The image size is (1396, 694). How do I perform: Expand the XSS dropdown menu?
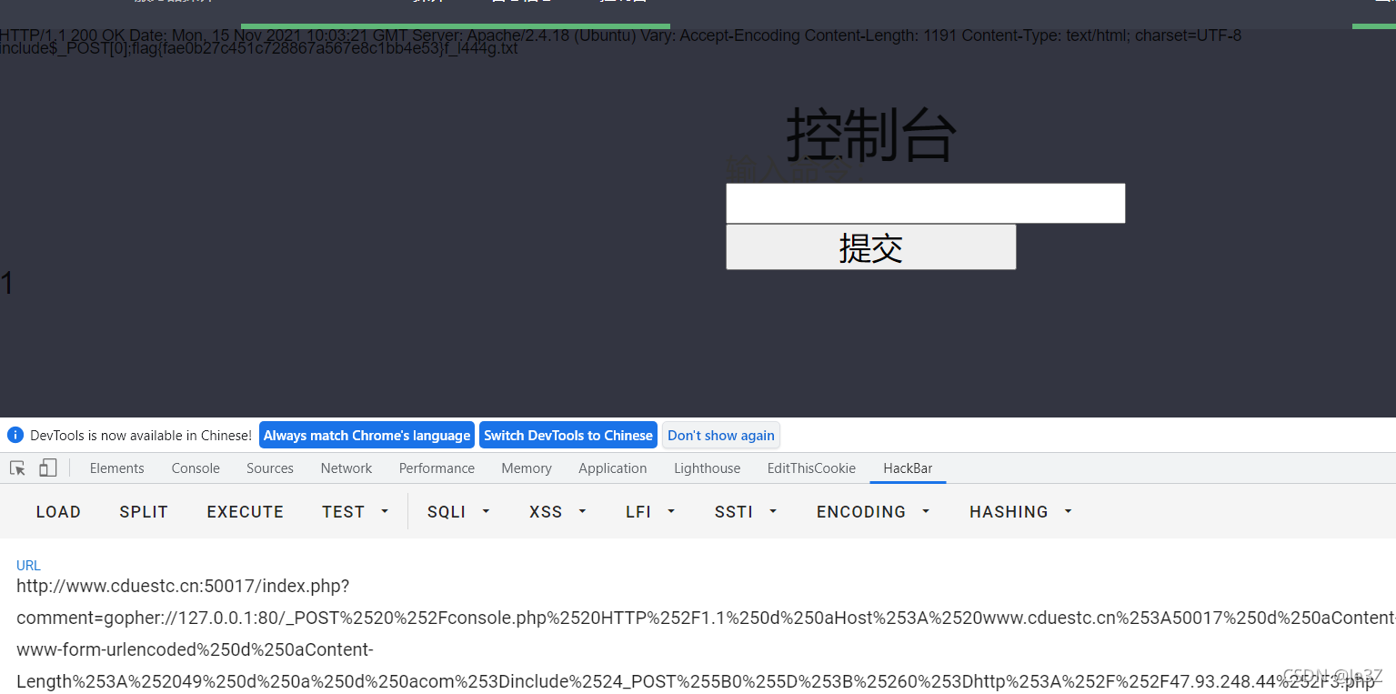[557, 512]
